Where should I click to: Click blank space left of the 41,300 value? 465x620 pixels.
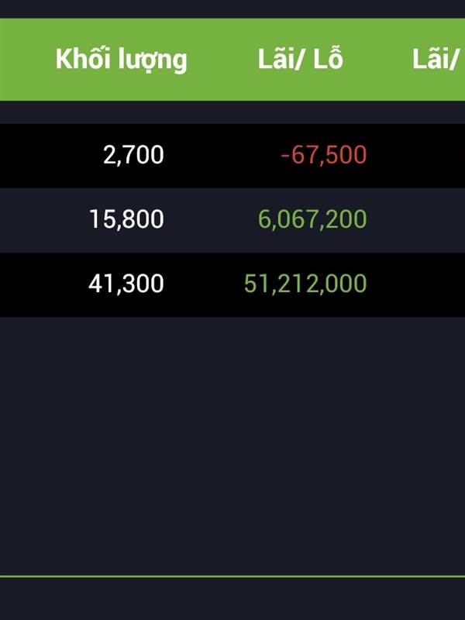click(x=43, y=284)
